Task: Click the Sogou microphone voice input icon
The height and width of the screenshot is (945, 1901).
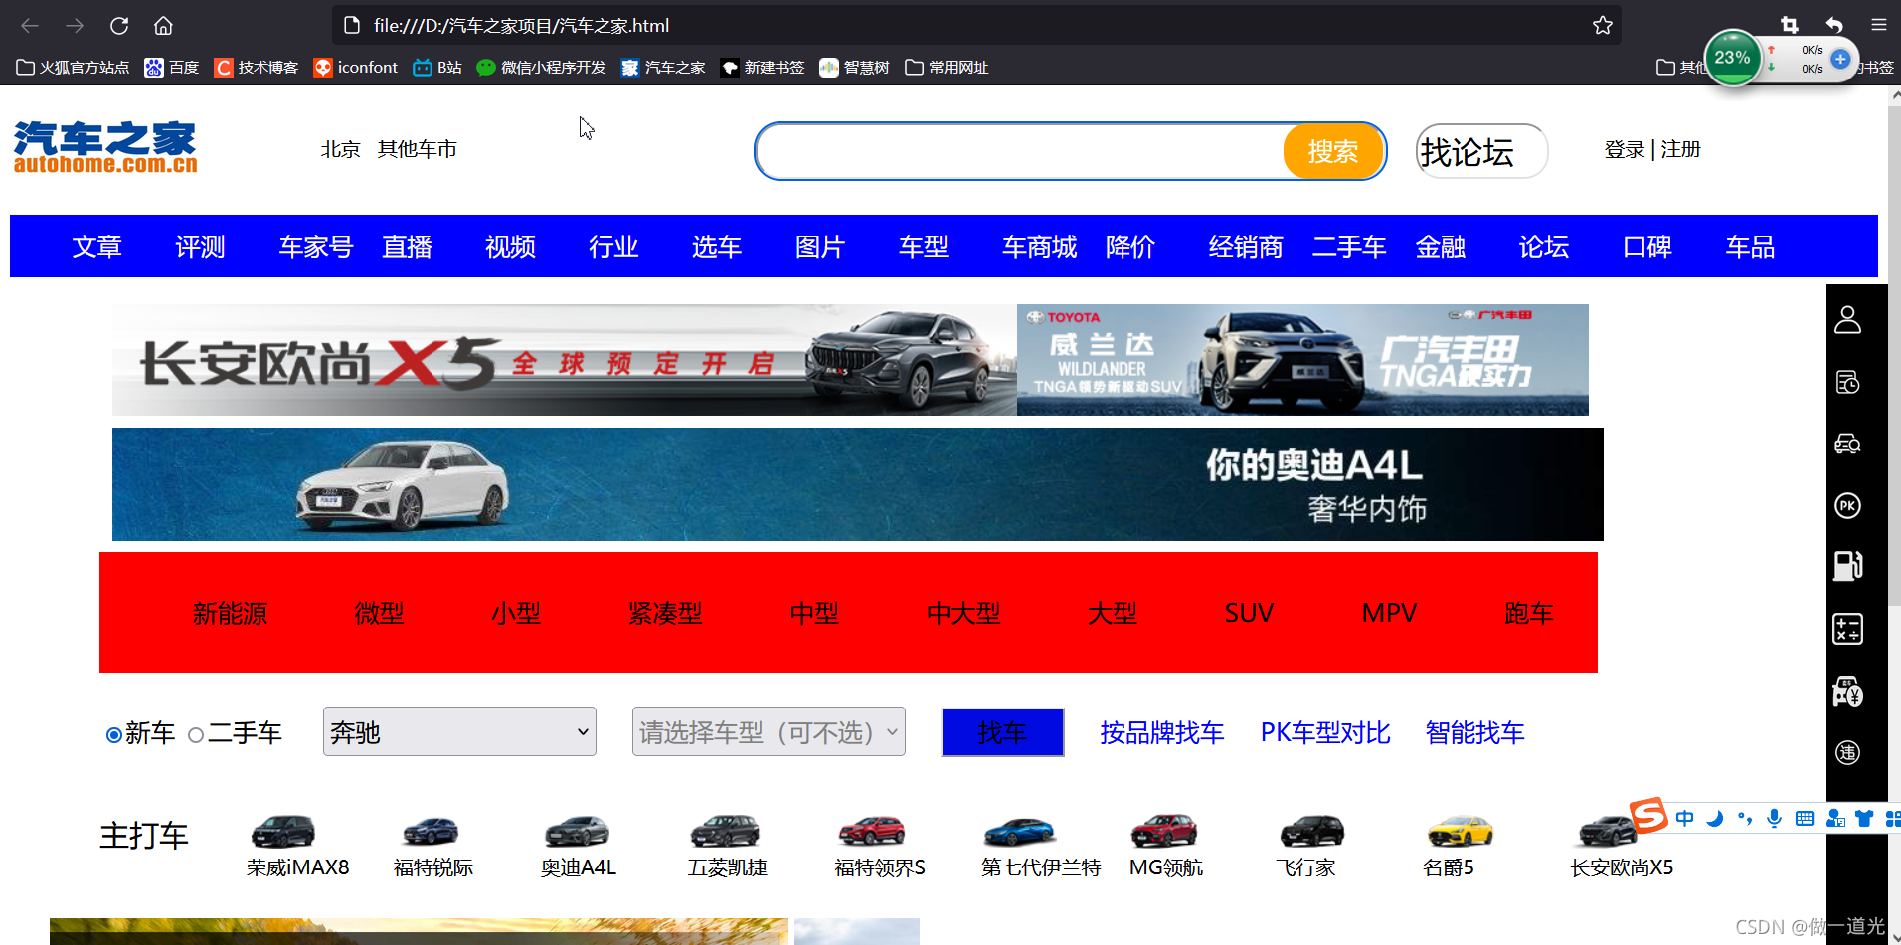Action: (1774, 819)
